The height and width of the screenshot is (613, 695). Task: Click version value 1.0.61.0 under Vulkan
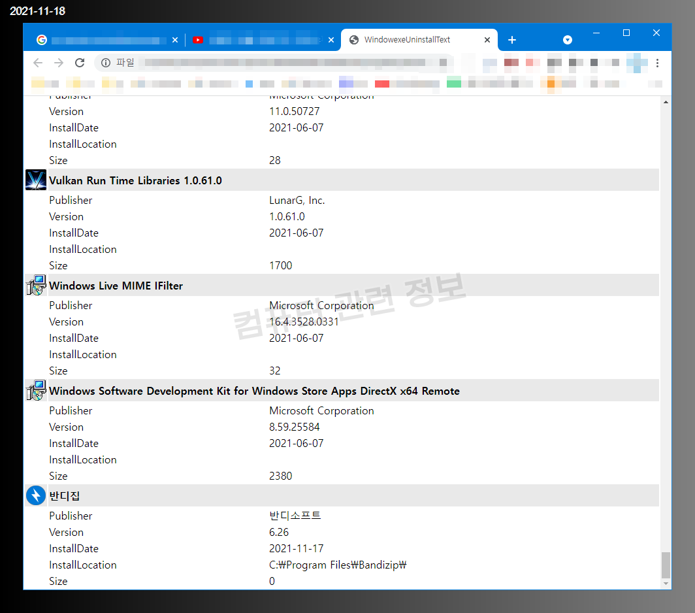(x=287, y=216)
